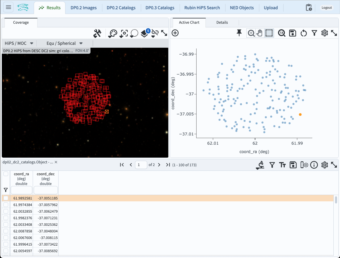Go to previous table page
Screen dimensions: 340x258
131,165
